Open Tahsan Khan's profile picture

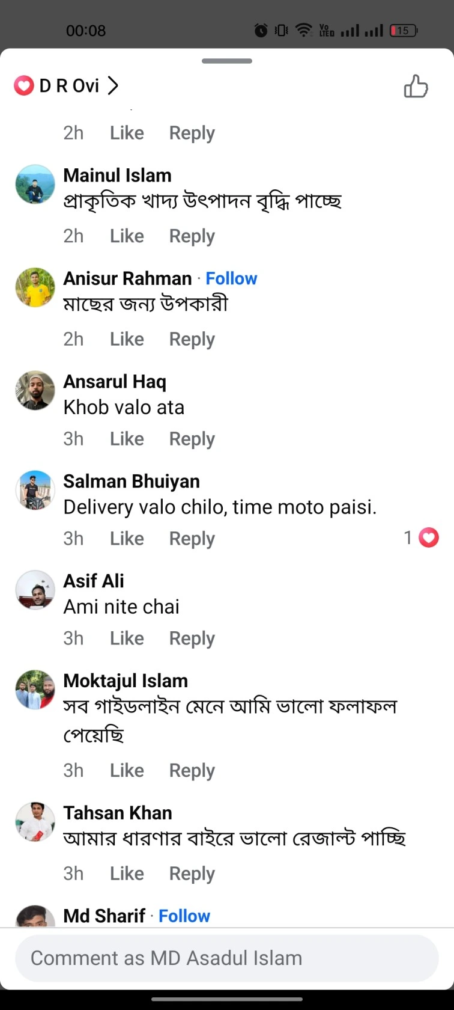35,822
